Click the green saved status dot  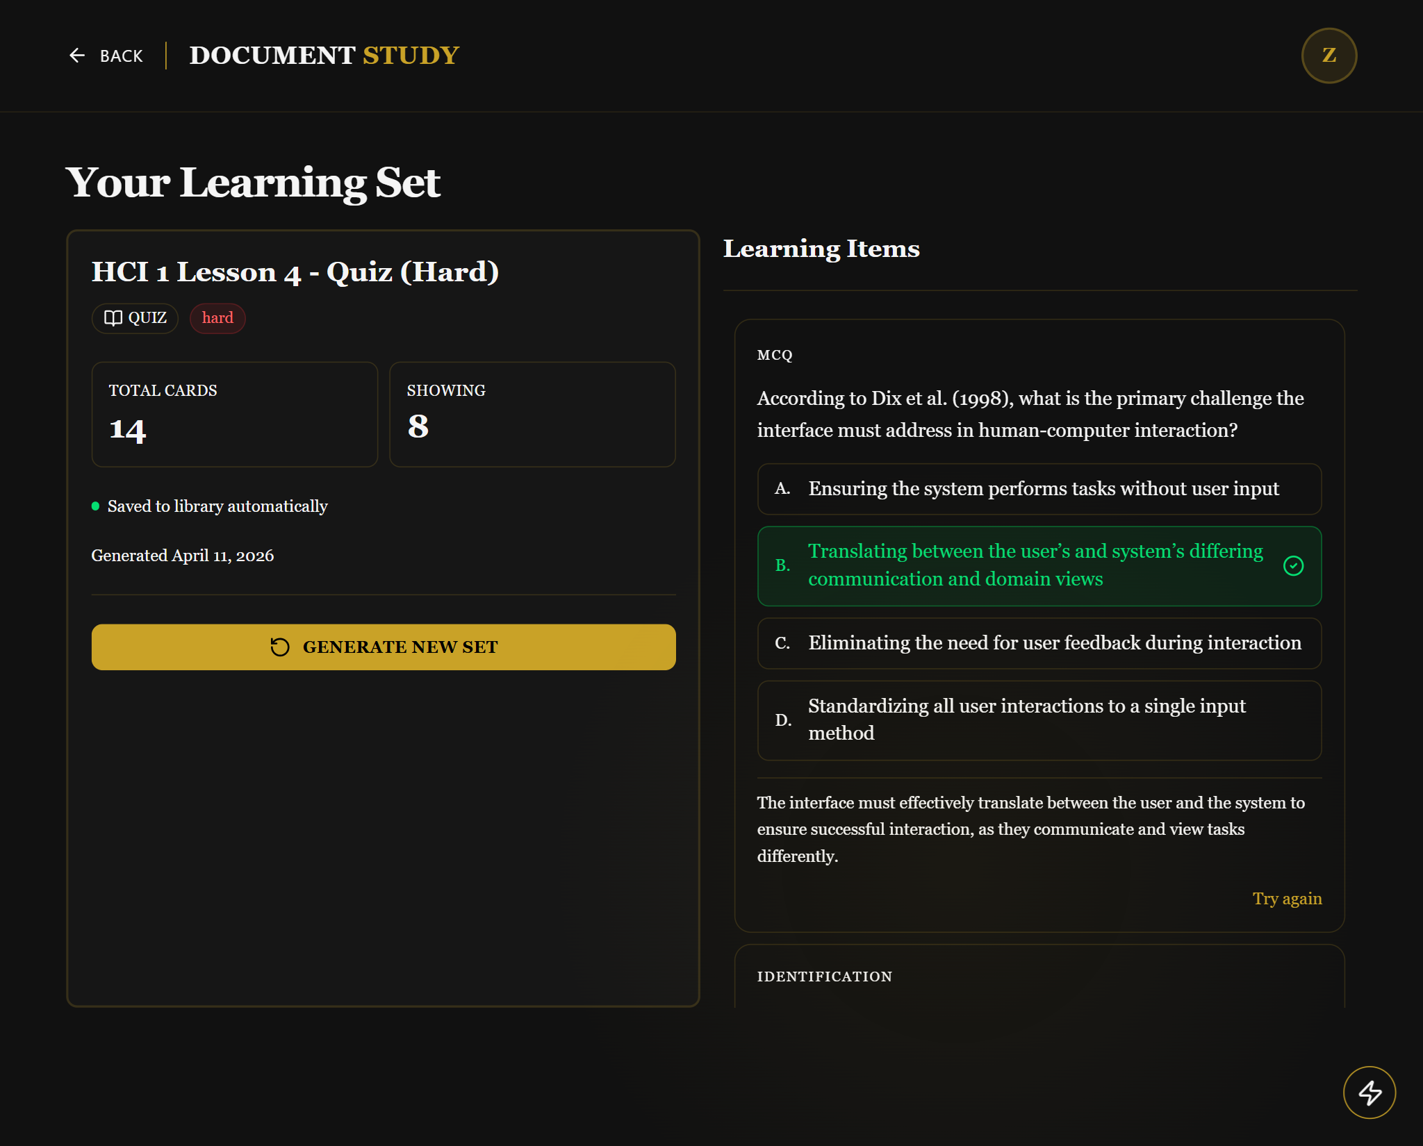click(96, 506)
